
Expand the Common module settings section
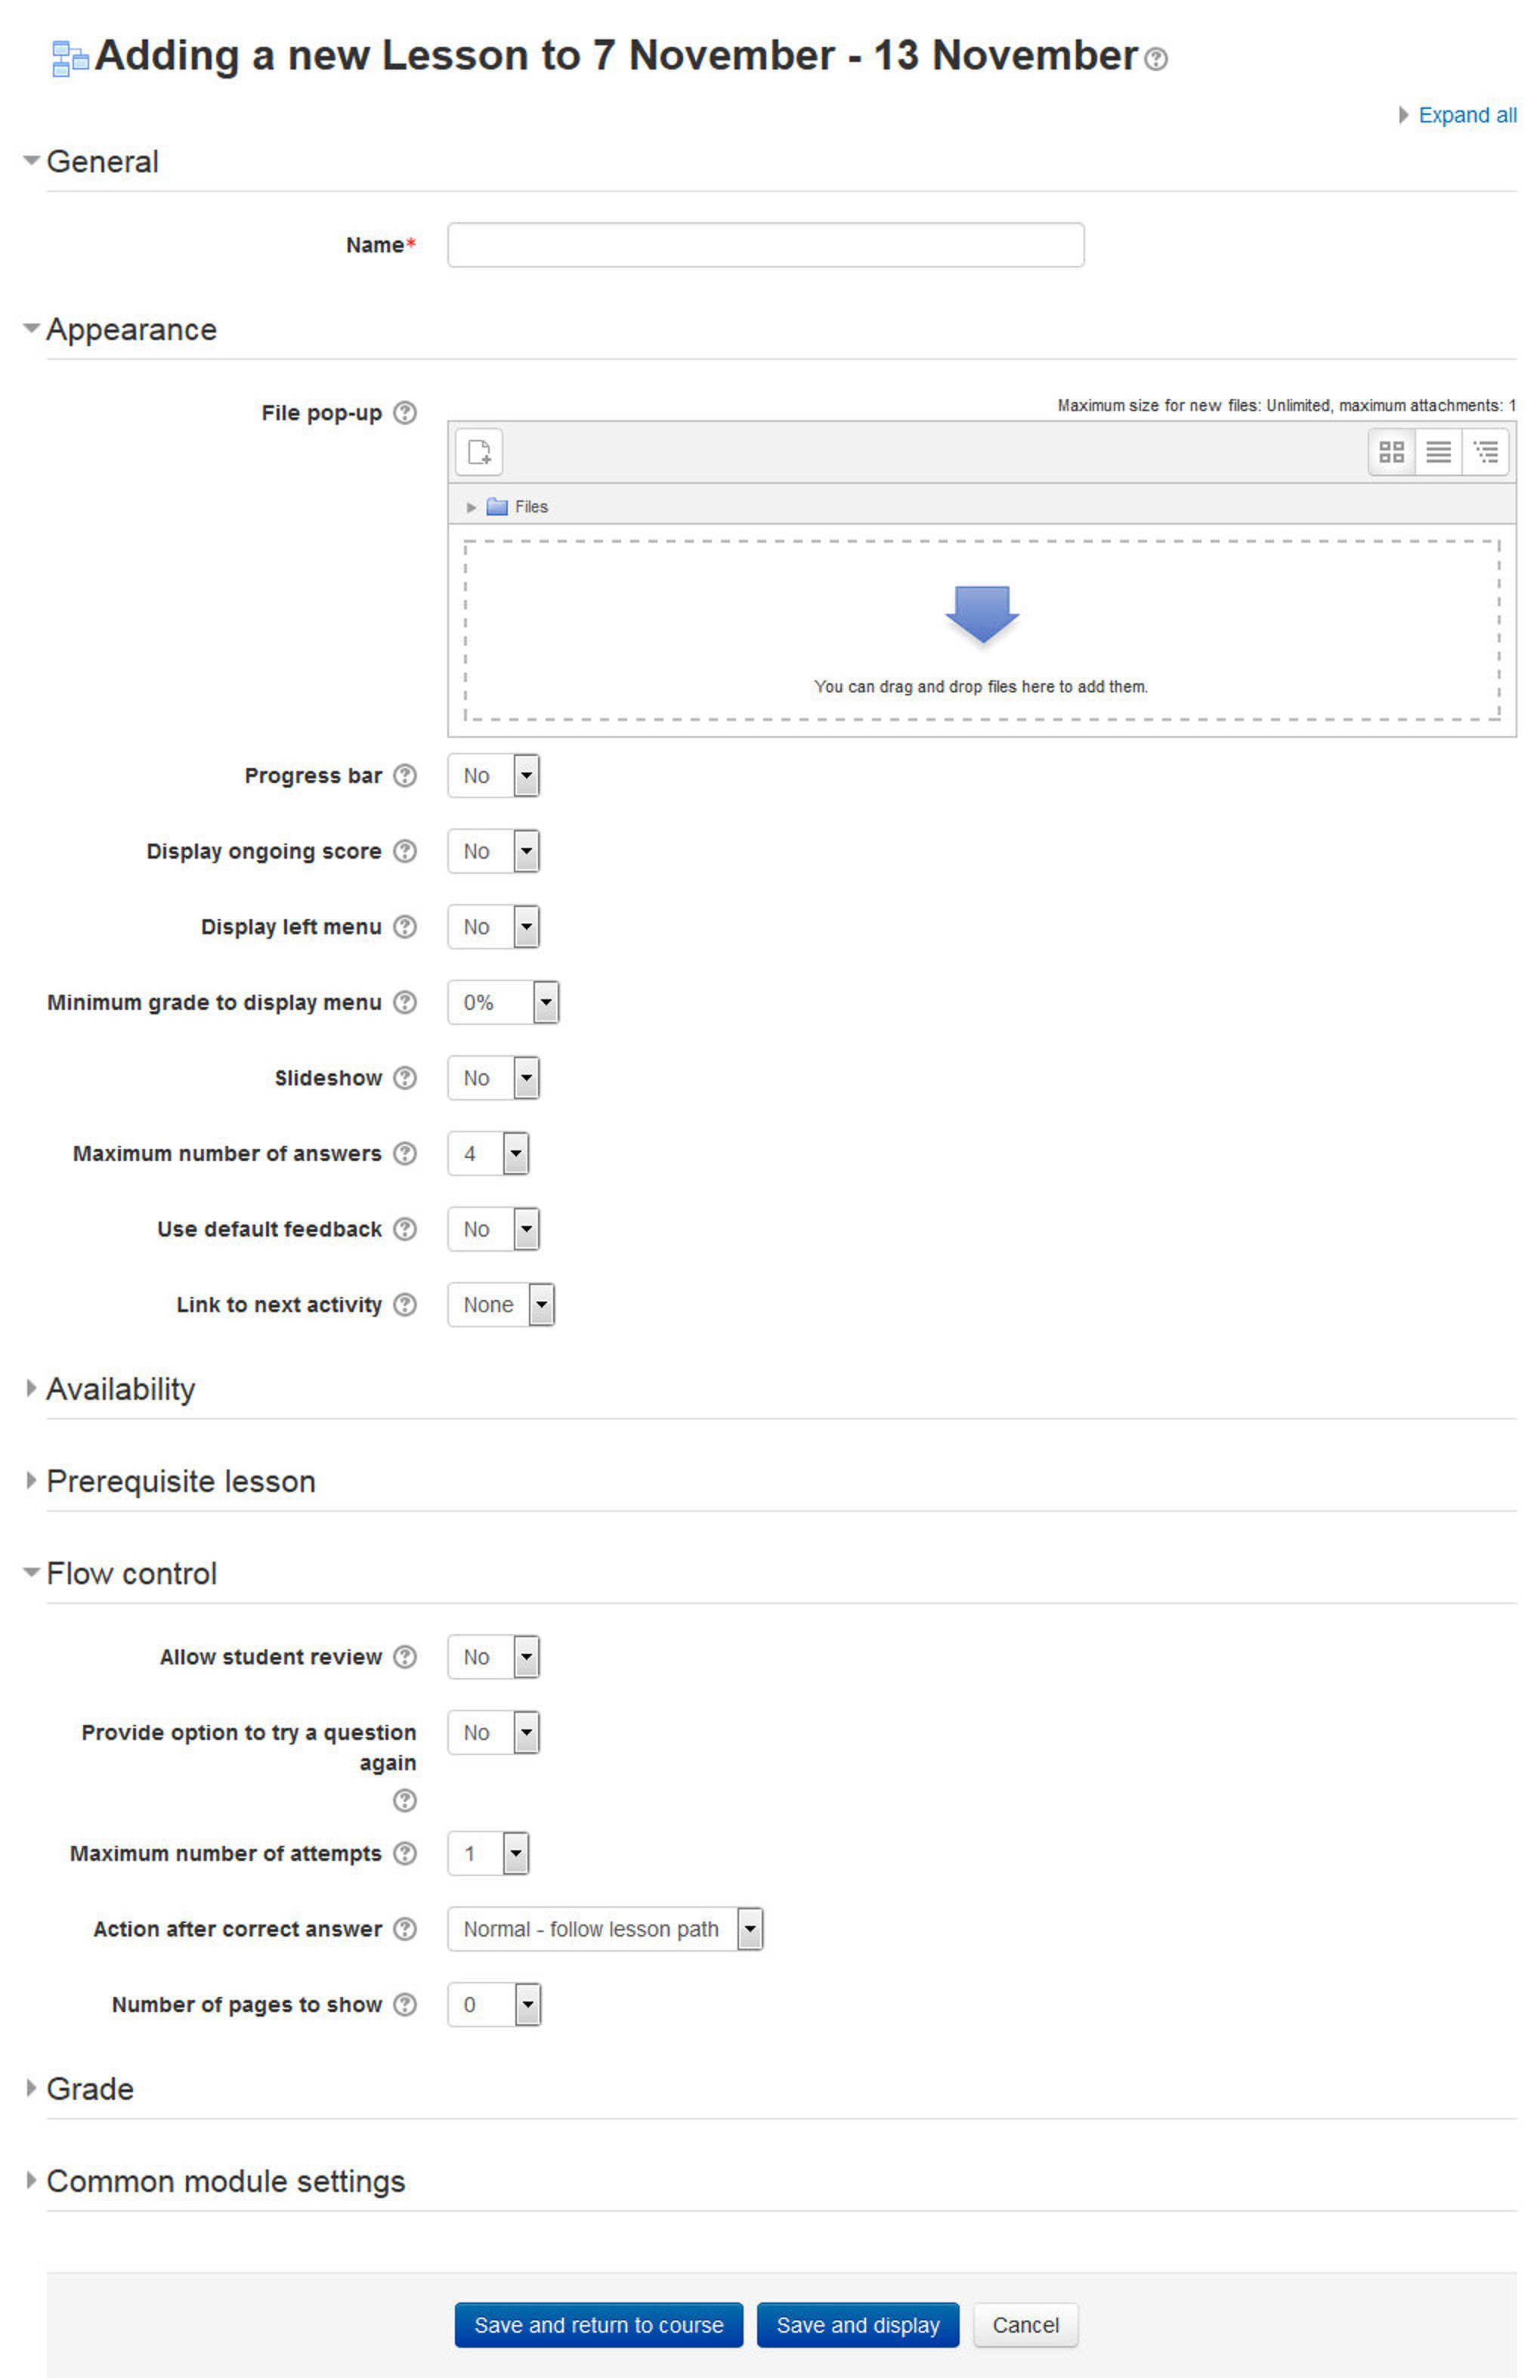pos(224,2181)
